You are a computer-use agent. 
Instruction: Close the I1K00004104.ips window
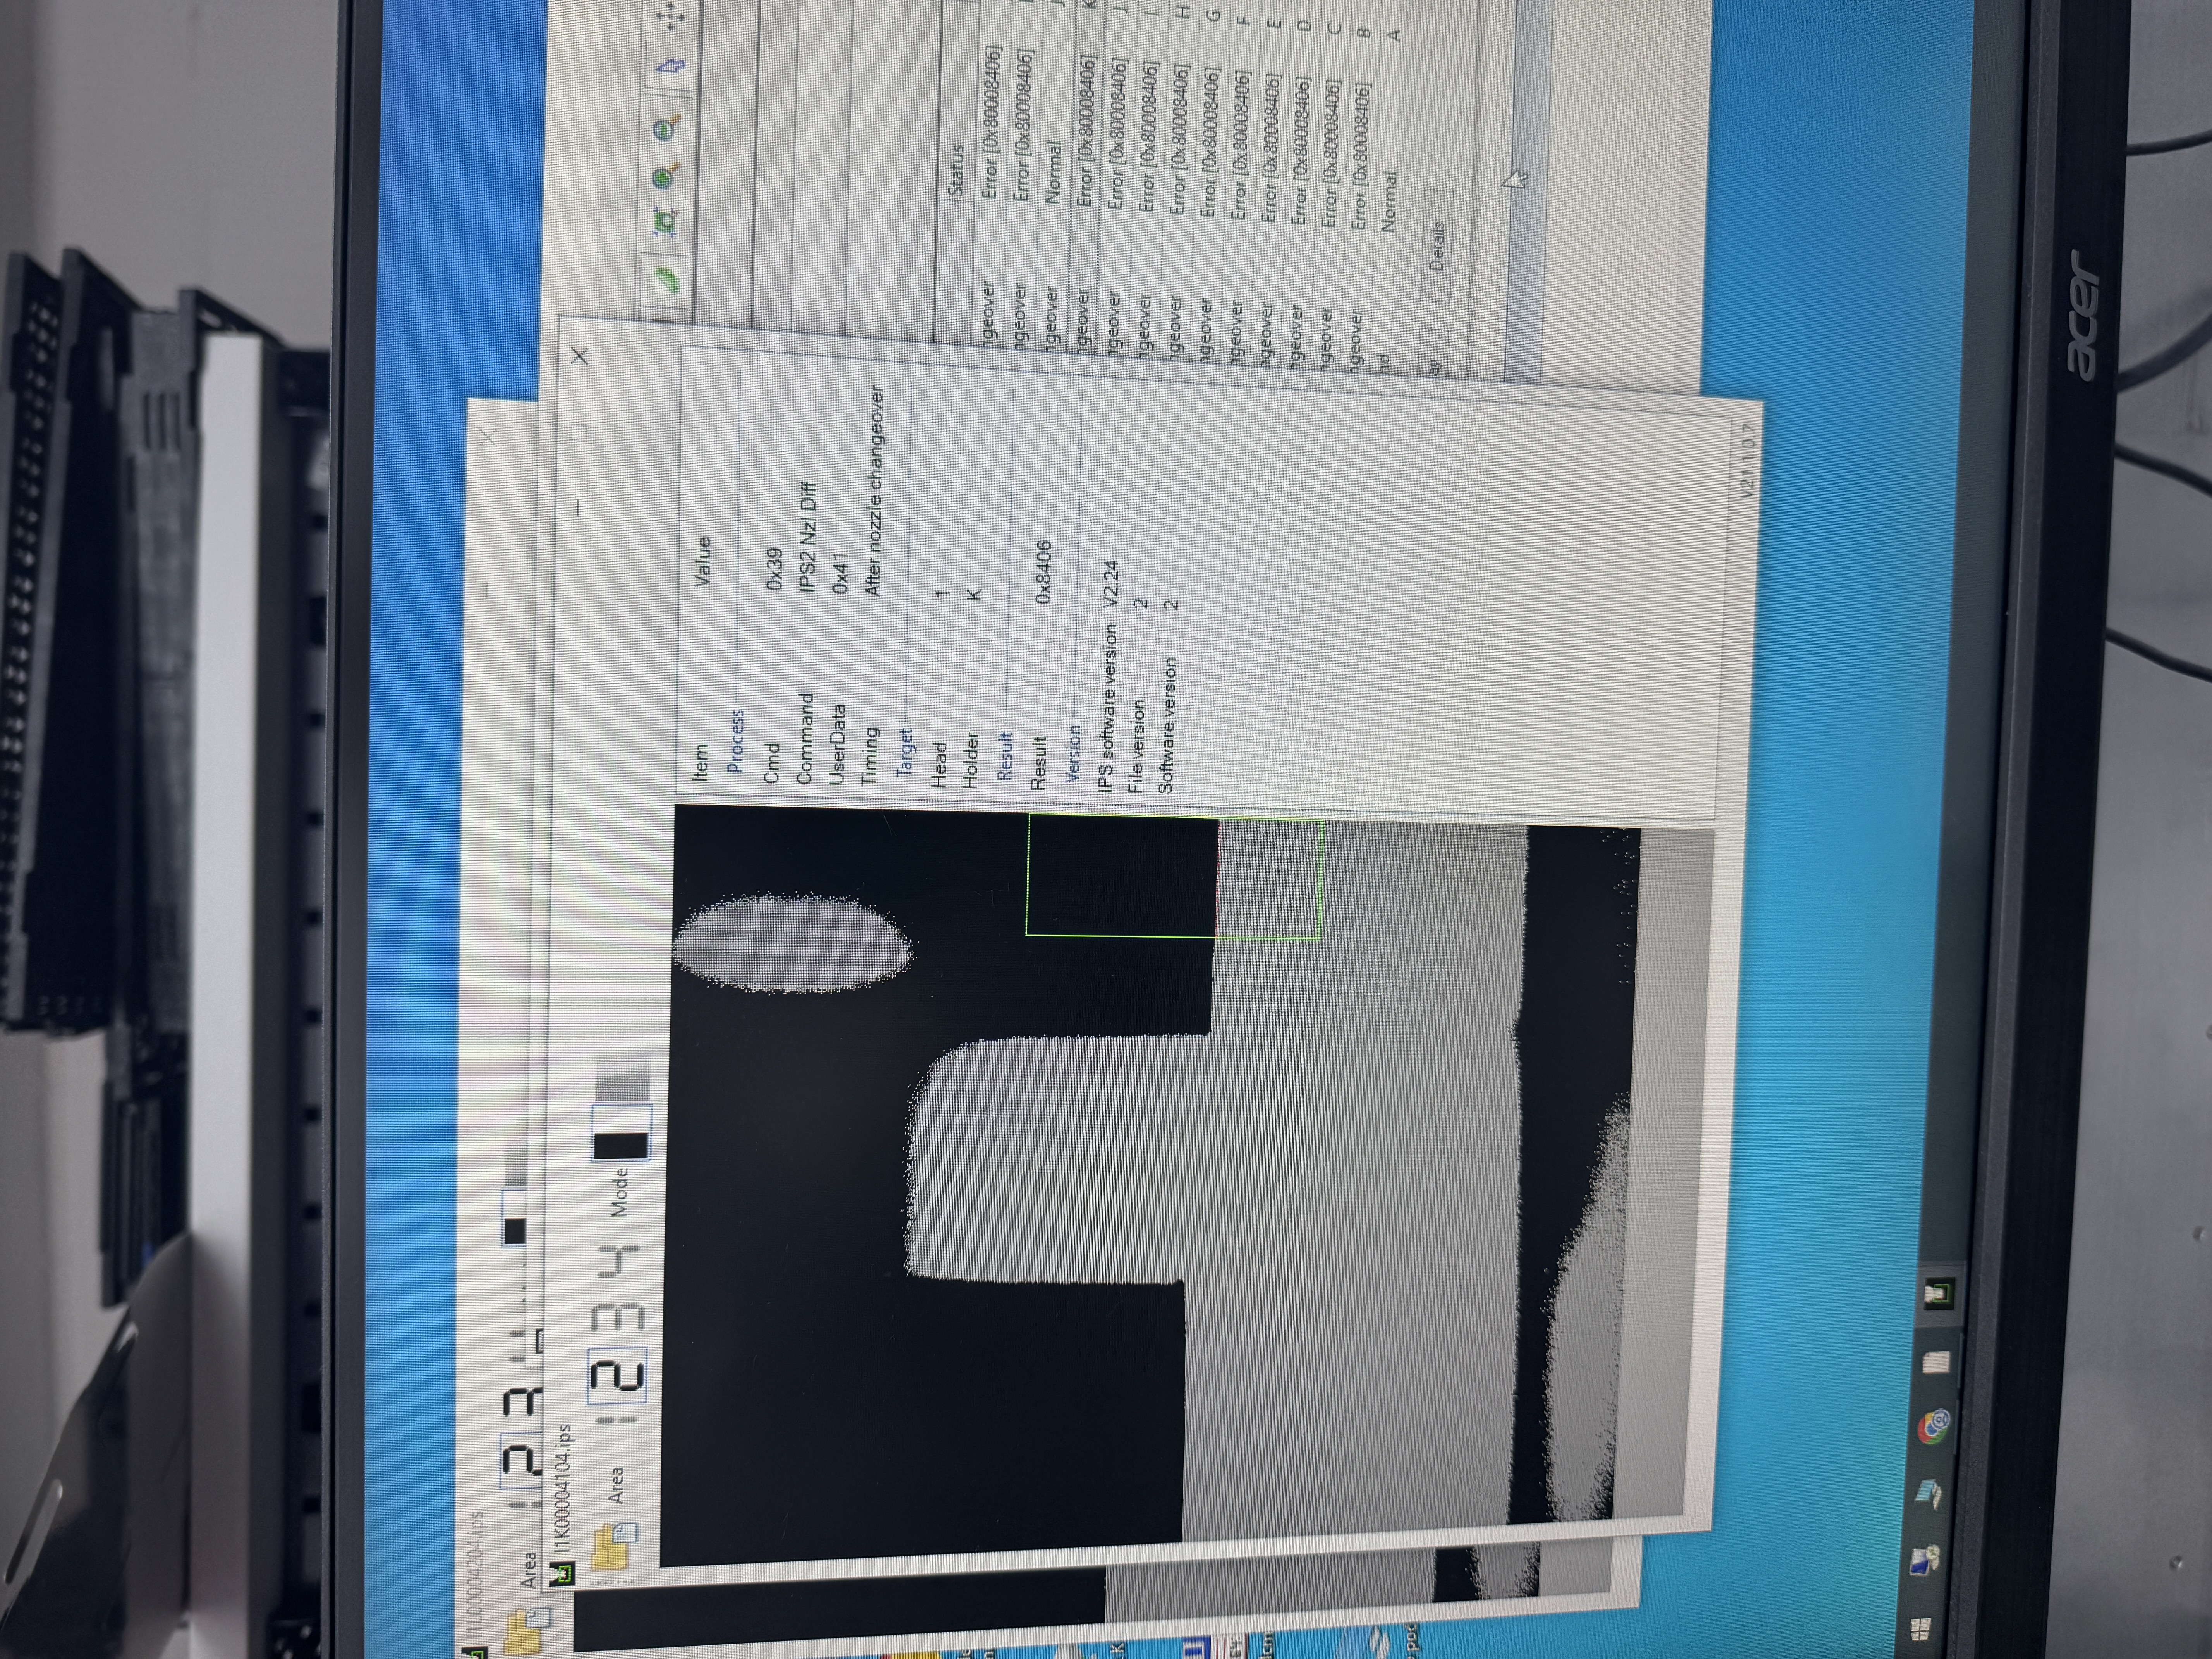579,355
